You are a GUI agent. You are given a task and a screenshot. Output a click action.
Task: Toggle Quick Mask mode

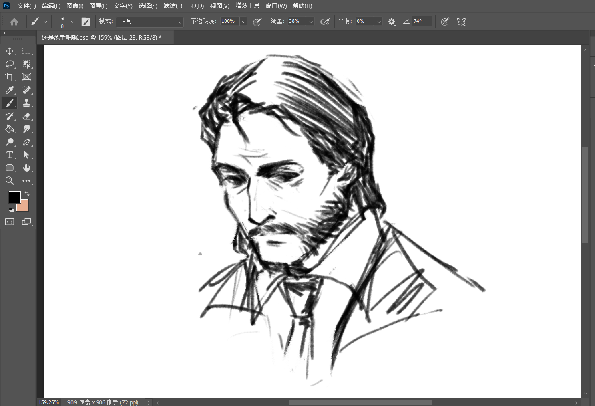10,222
